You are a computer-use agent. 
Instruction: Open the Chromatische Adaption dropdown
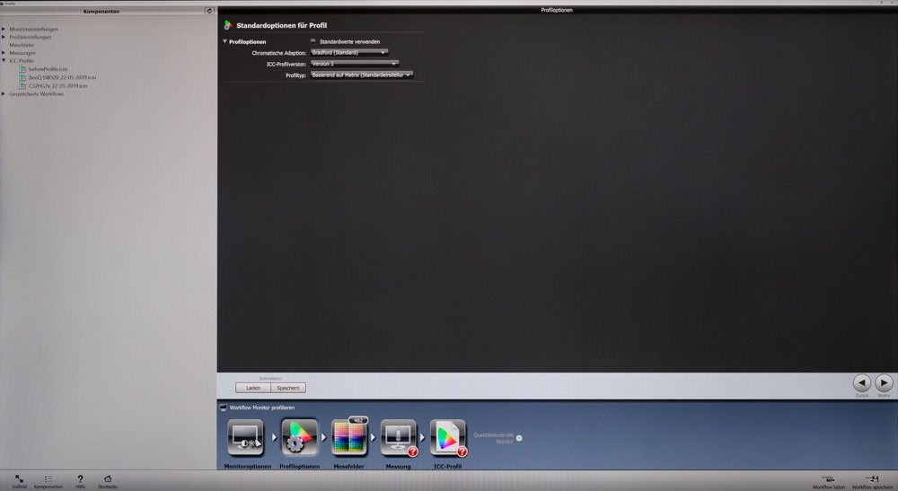click(x=349, y=53)
